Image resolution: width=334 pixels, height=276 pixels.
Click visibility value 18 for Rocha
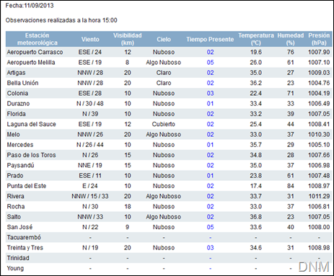point(128,207)
